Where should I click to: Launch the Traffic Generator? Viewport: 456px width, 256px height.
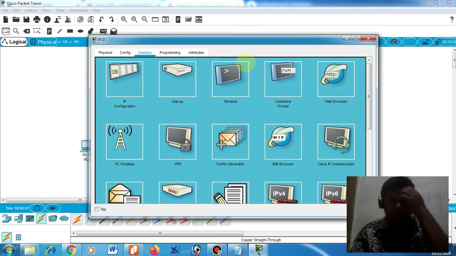(230, 142)
